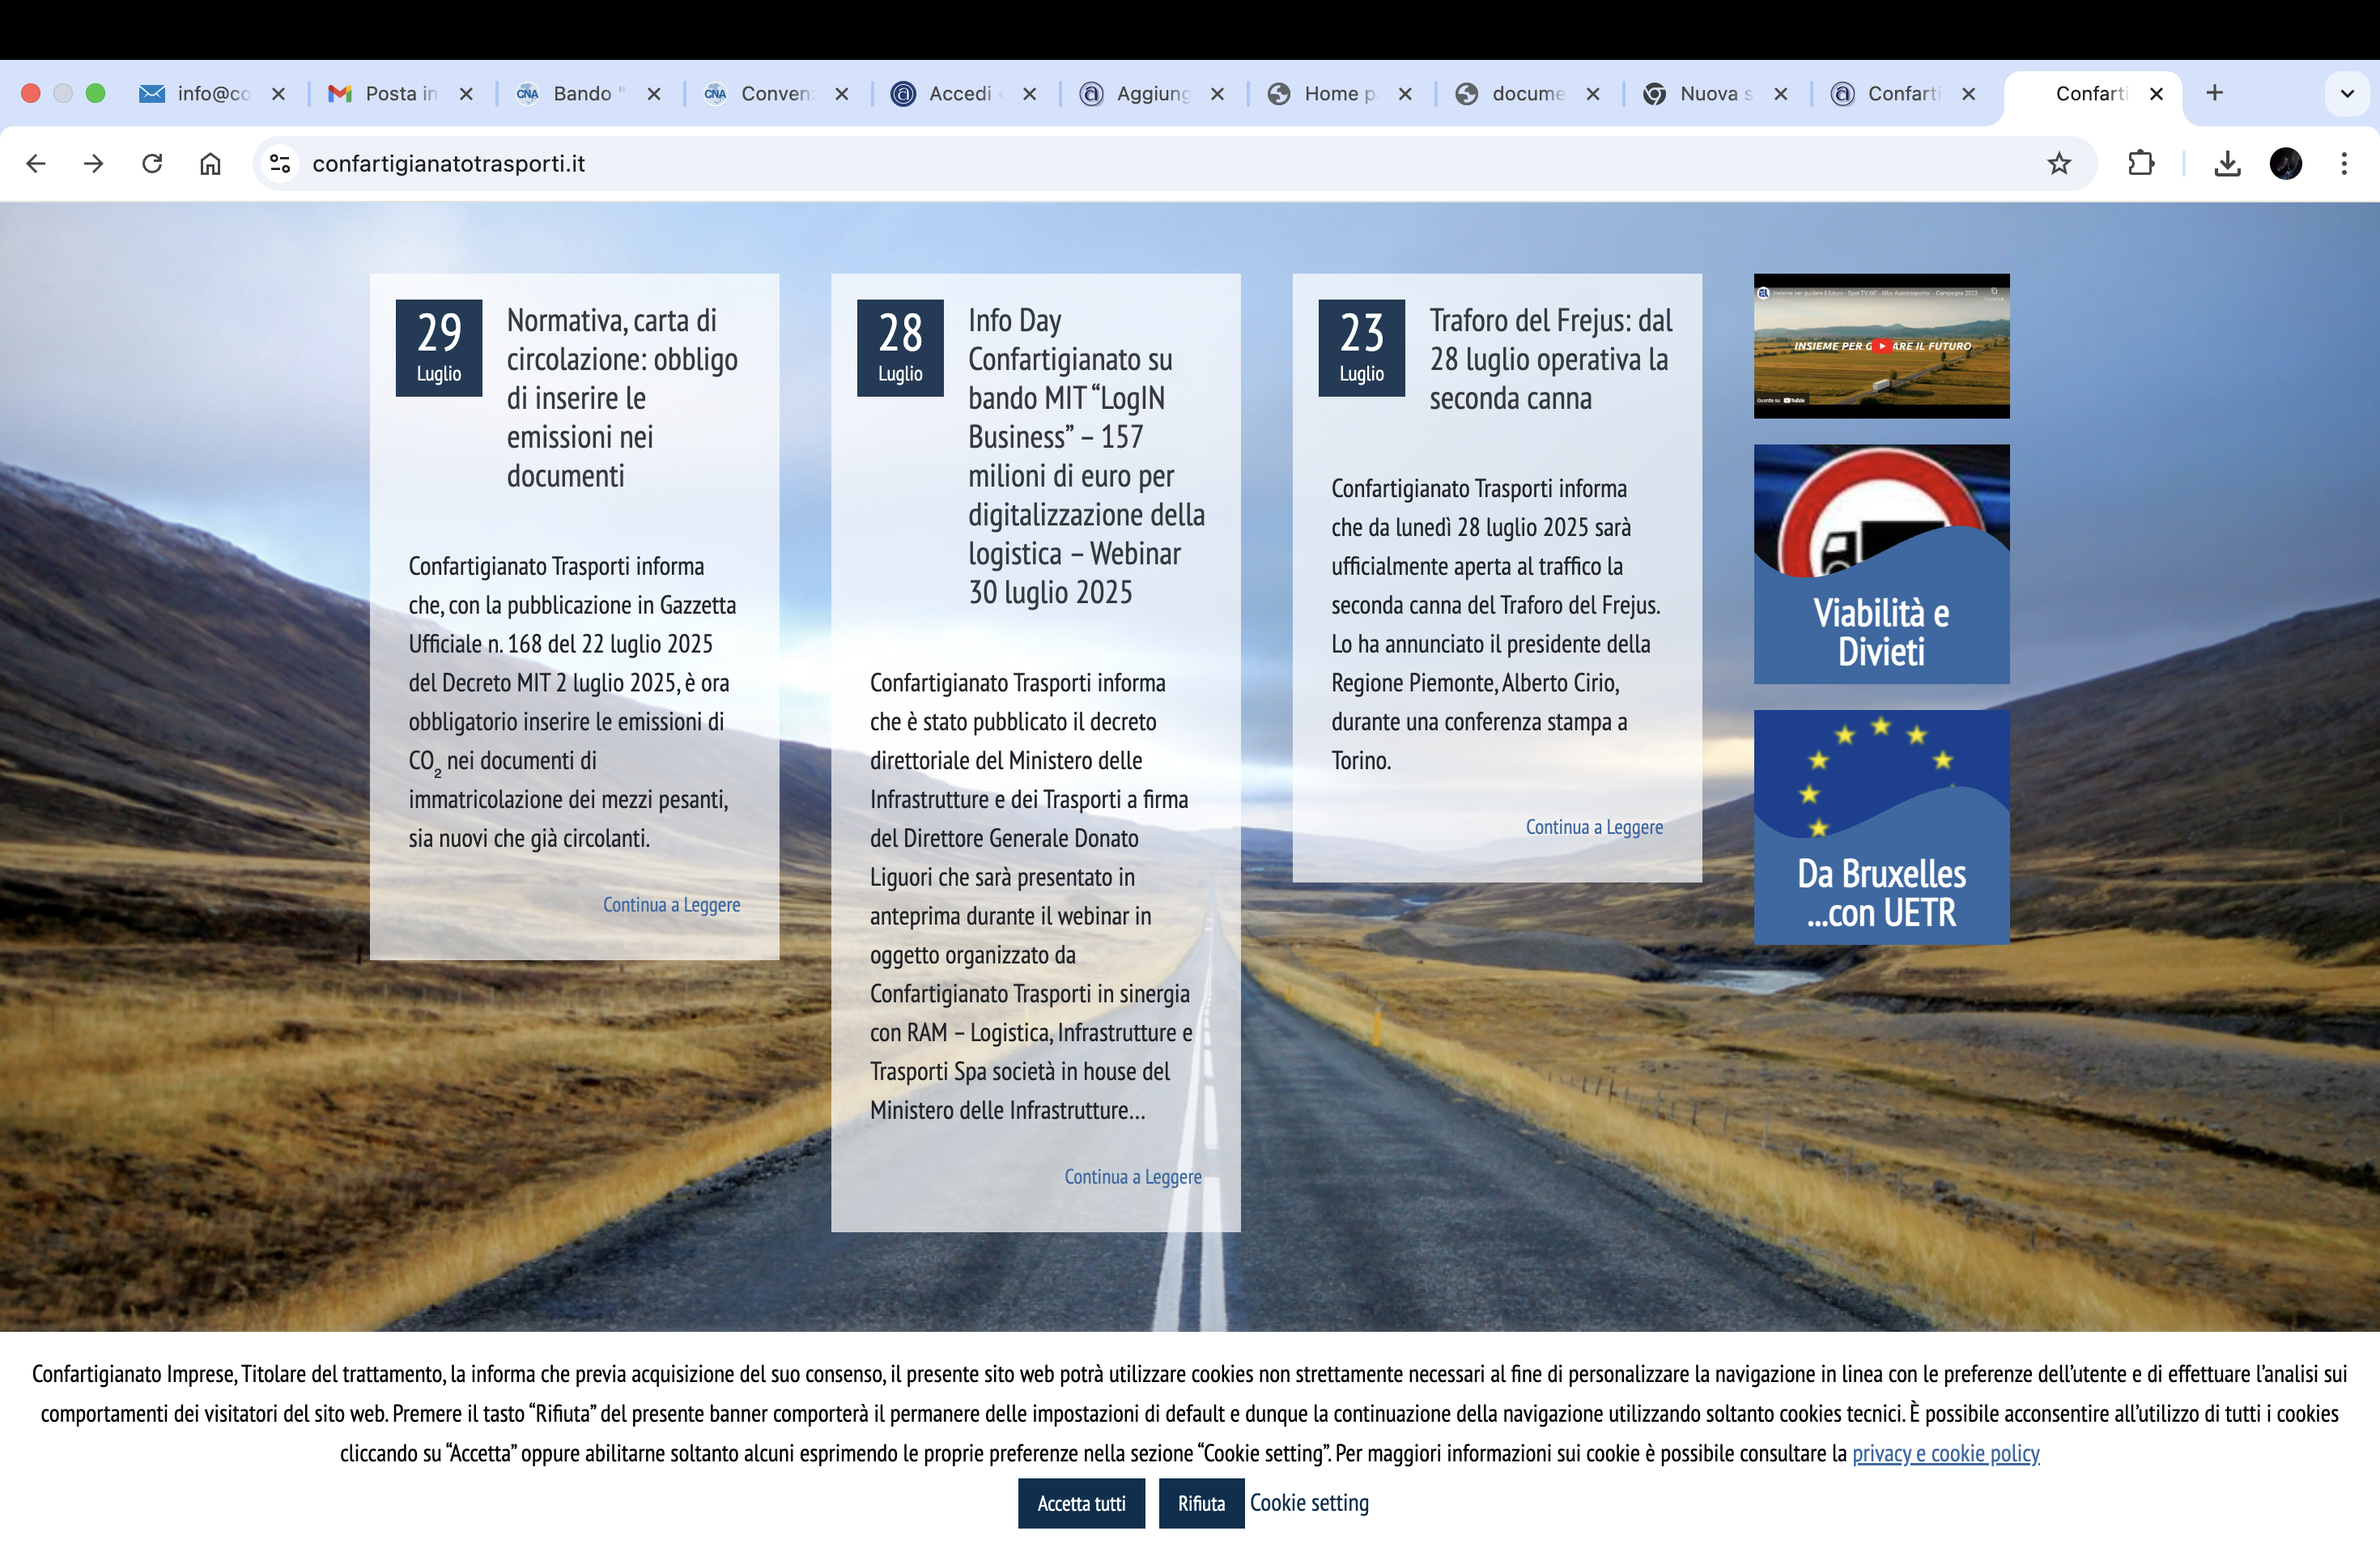
Task: Close the active Confarti tab
Action: pyautogui.click(x=2157, y=93)
